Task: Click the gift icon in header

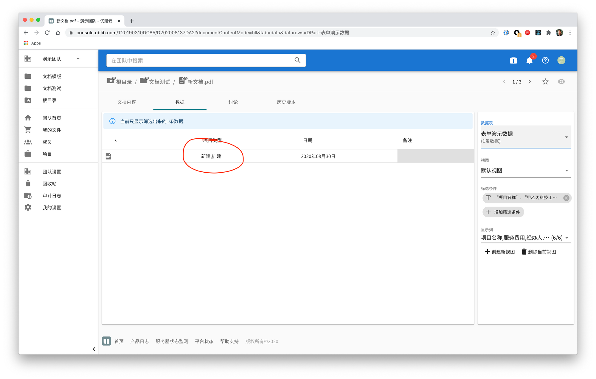Action: (513, 61)
